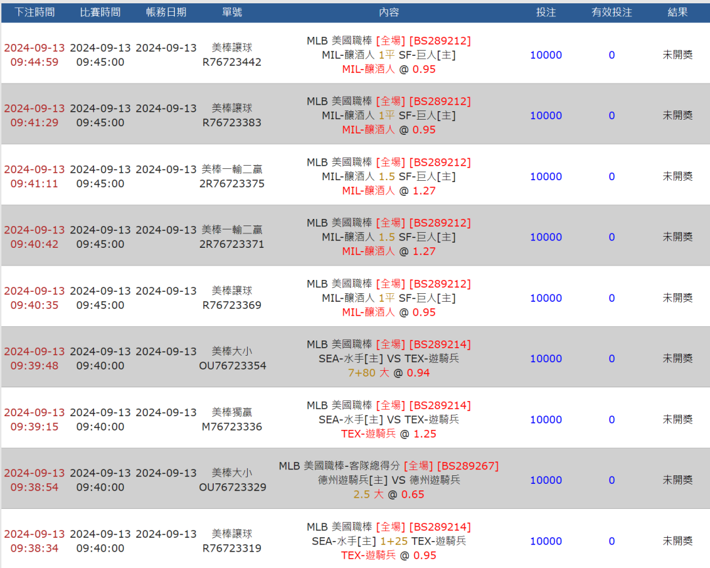This screenshot has height=568, width=710.
Task: Click bet time 09:41:29
Action: pos(34,123)
